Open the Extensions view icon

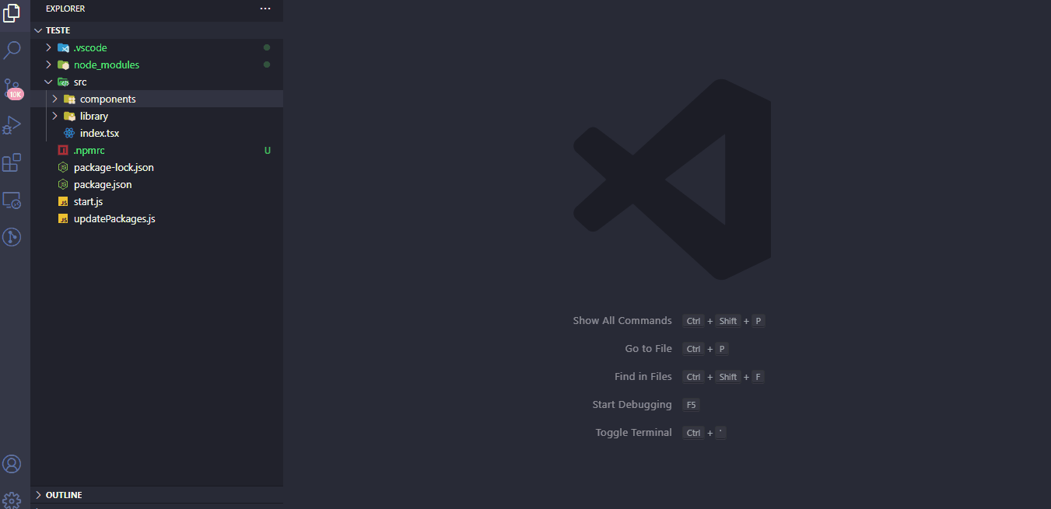(12, 162)
